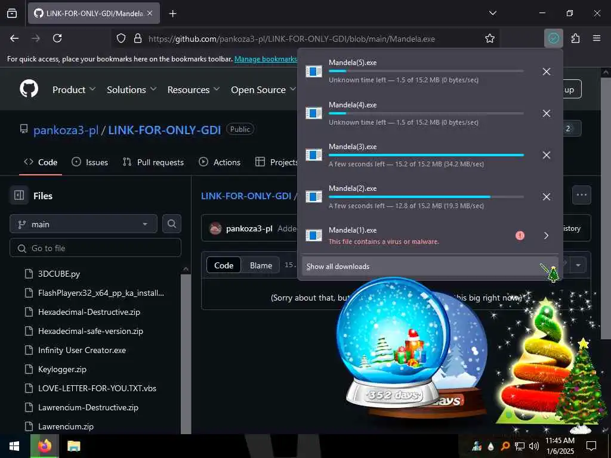Switch to the Issues tab
The width and height of the screenshot is (611, 458).
coord(90,162)
